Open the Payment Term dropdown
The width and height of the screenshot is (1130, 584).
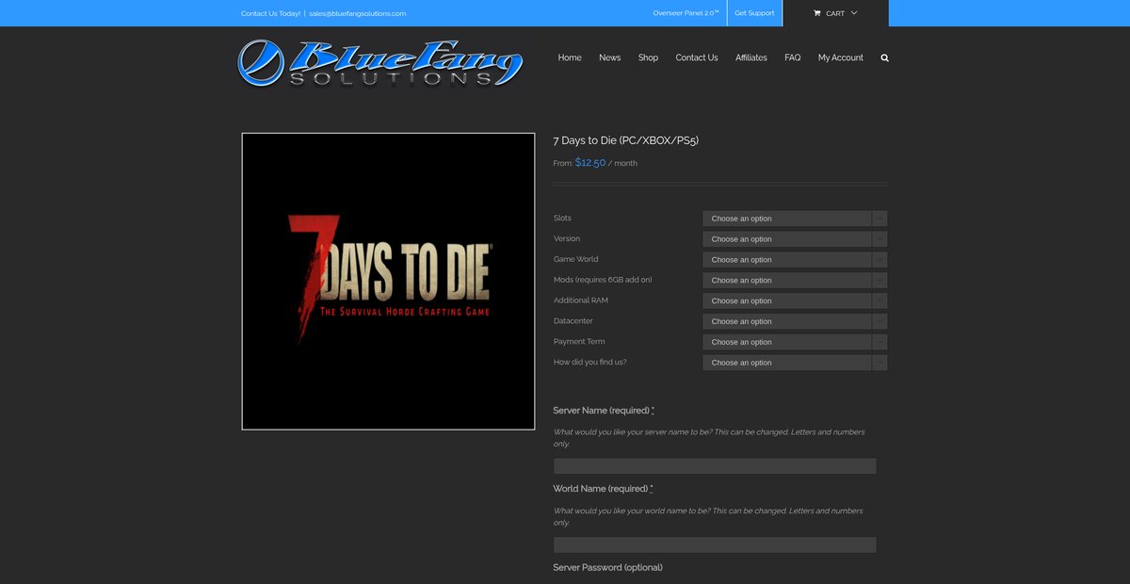point(795,342)
